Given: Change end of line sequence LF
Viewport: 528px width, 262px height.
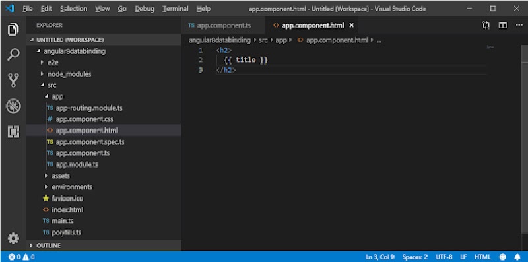Looking at the screenshot, I should point(463,257).
